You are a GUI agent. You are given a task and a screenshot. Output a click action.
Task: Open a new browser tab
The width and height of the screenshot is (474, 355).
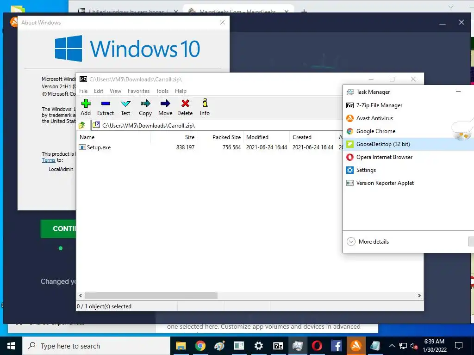(x=304, y=12)
